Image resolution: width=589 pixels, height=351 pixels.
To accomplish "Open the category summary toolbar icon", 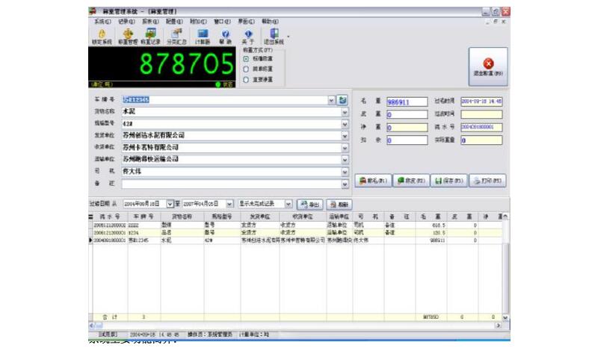I will pyautogui.click(x=176, y=37).
